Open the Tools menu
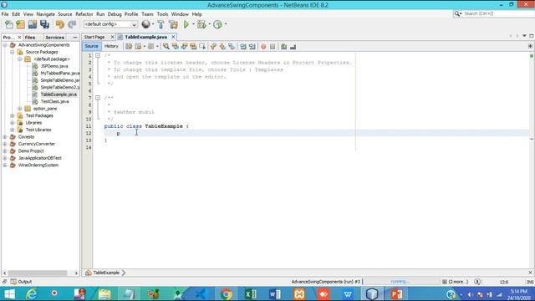Image resolution: width=535 pixels, height=301 pixels. (162, 14)
